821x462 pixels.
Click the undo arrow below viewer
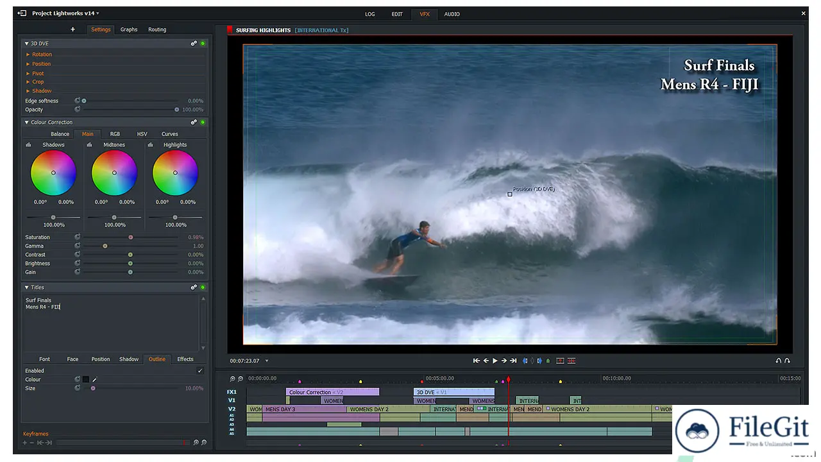click(x=779, y=361)
